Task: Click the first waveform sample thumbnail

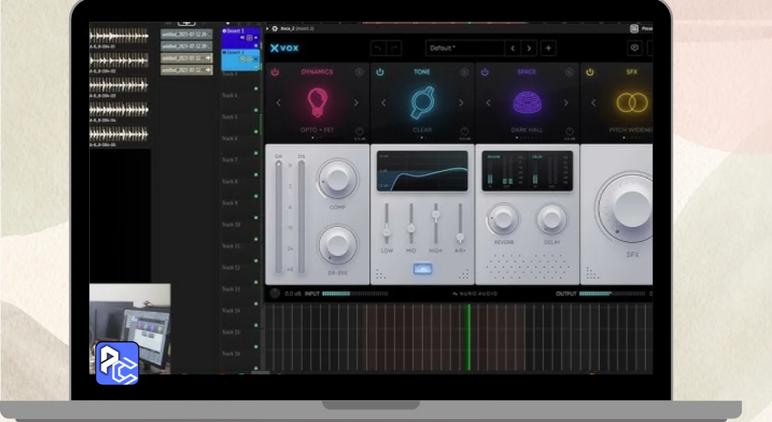Action: tap(119, 36)
